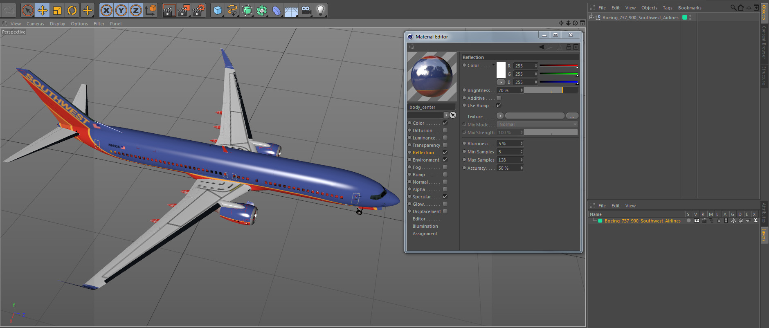Click material picker arrow icon

pyautogui.click(x=453, y=115)
